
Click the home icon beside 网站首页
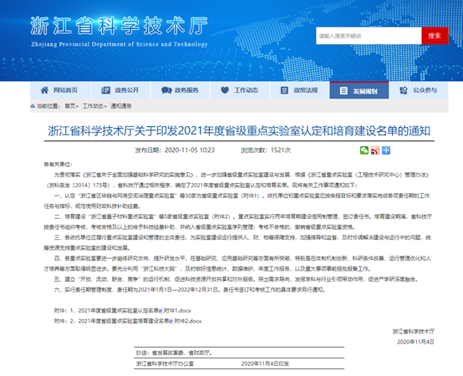coord(44,90)
